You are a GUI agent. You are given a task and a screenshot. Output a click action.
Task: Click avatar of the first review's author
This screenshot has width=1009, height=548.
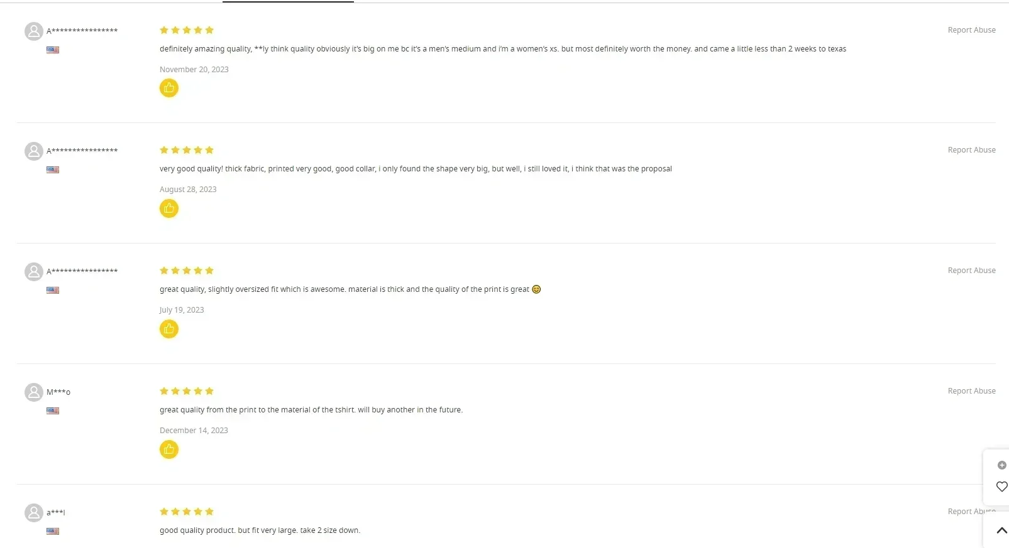[34, 31]
